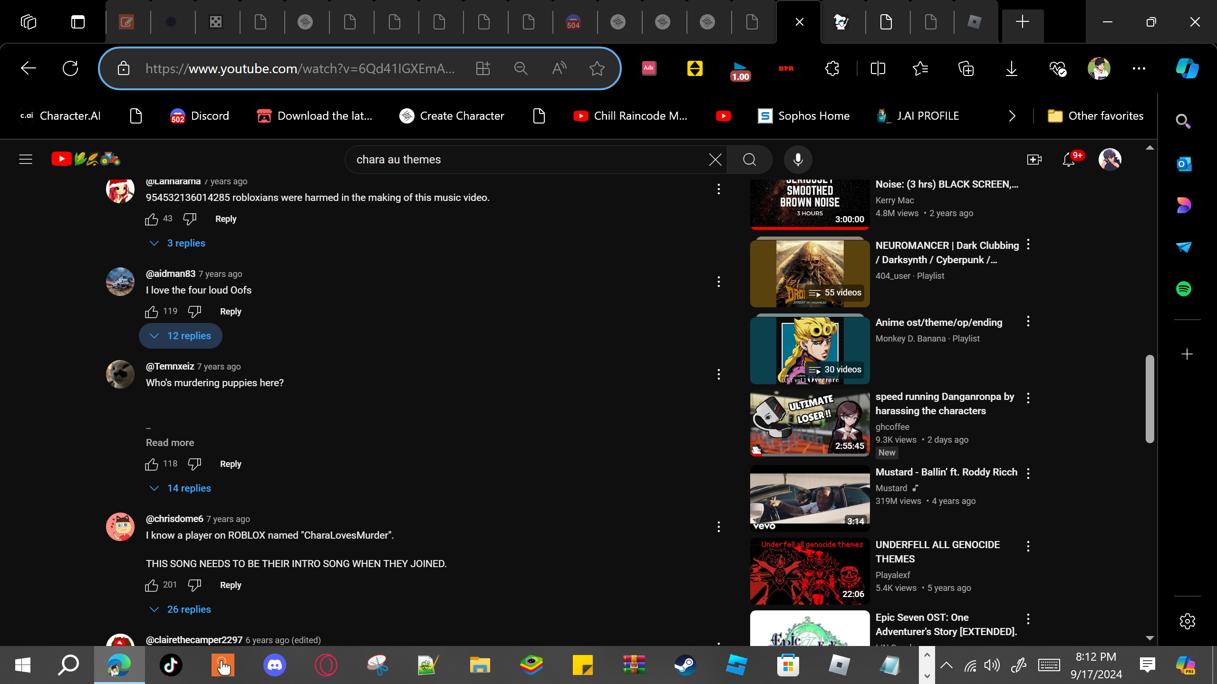
Task: Open options menu for @aidman83 comment
Action: click(x=719, y=282)
